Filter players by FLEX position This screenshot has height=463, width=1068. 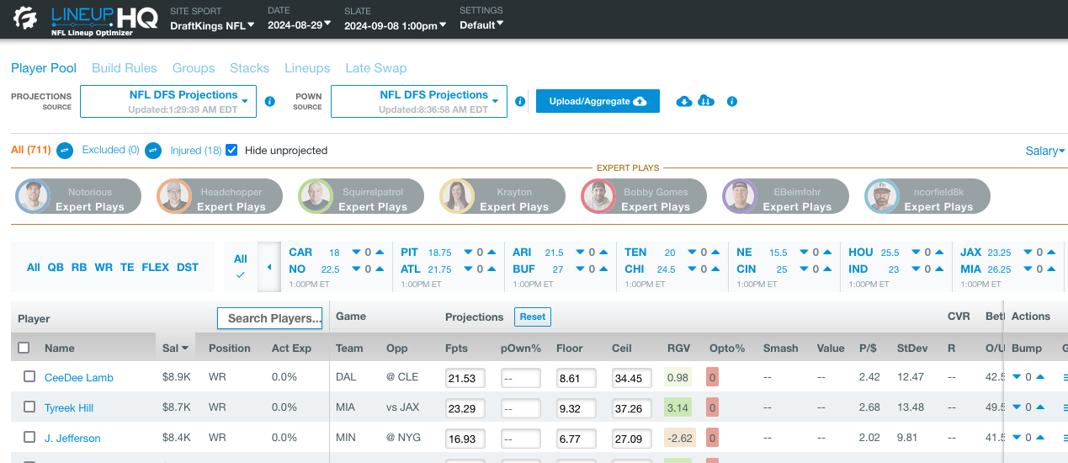tap(155, 267)
